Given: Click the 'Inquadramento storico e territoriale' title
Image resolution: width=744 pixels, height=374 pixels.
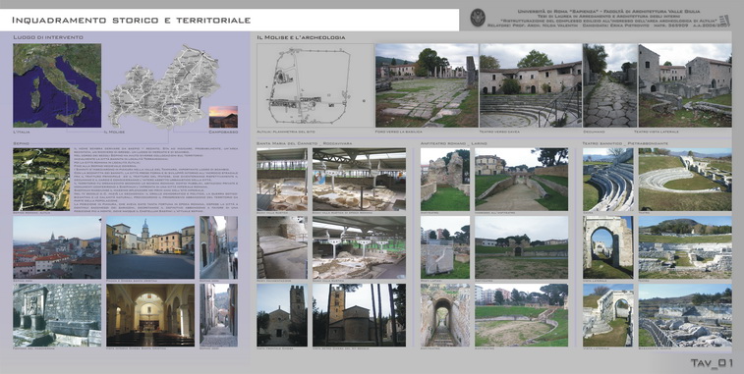Looking at the screenshot, I should [x=132, y=20].
